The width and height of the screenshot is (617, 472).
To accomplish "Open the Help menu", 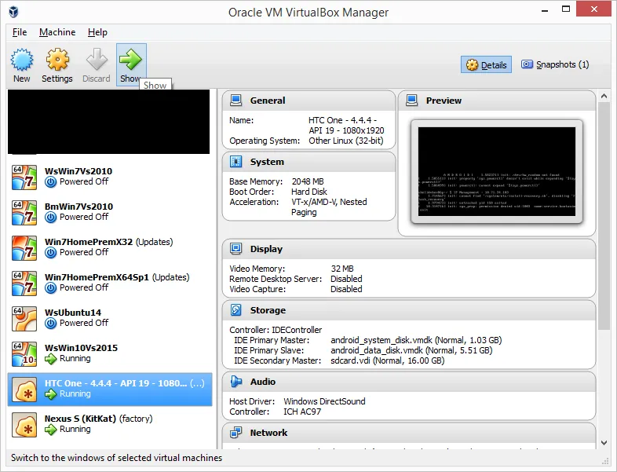I will [x=97, y=32].
